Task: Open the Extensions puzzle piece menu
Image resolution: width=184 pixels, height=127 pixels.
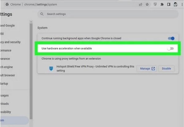Action: [162, 5]
